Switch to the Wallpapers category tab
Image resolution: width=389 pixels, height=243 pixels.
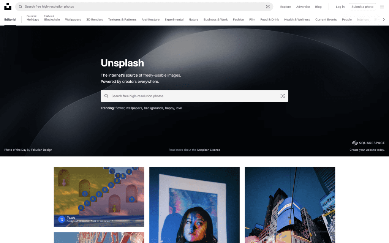[73, 20]
